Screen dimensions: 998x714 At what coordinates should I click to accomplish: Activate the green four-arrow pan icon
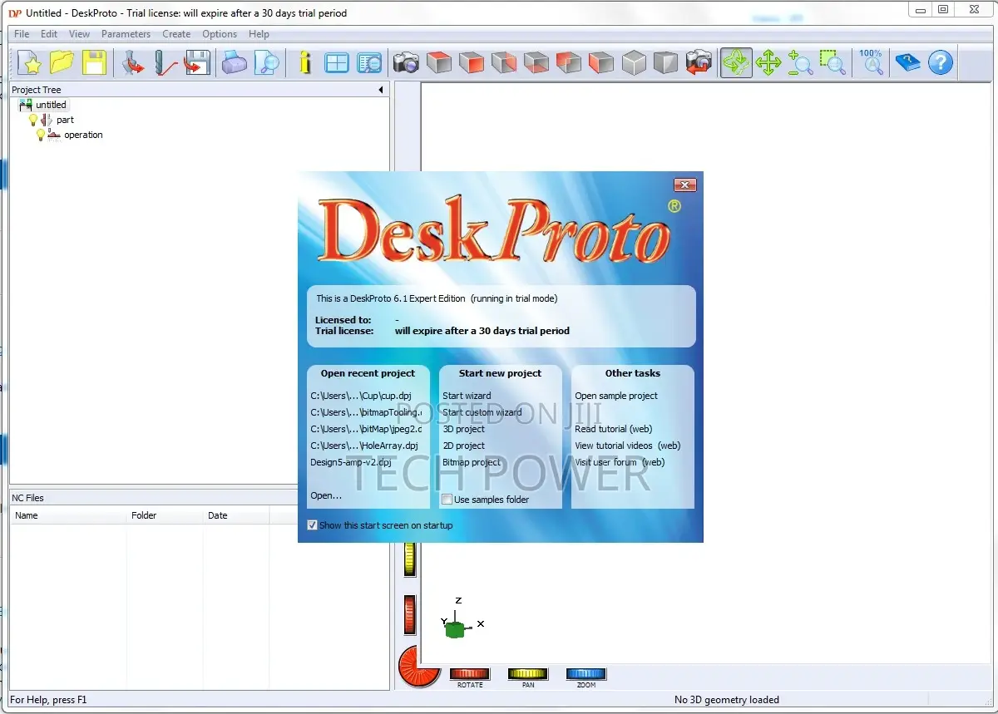tap(768, 62)
